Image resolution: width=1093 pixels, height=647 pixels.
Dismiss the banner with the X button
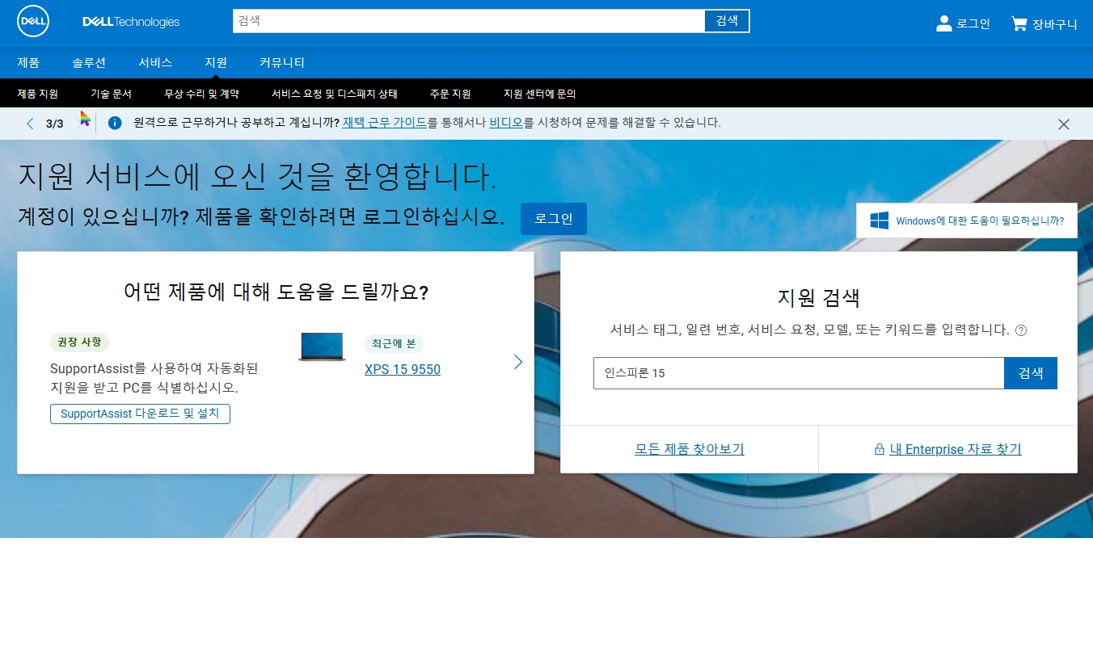click(1064, 124)
